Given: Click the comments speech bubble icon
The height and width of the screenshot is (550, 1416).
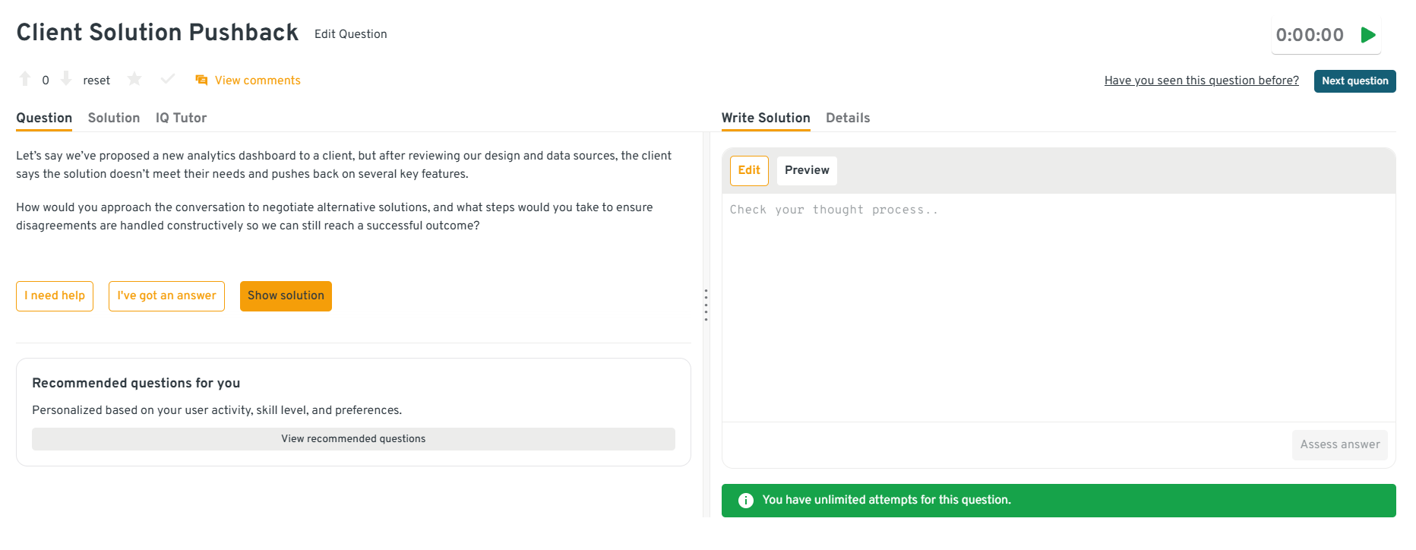Looking at the screenshot, I should click(201, 81).
